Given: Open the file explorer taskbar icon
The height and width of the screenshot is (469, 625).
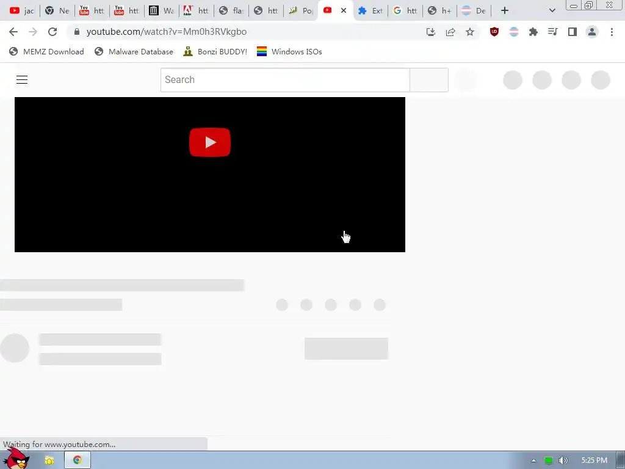Looking at the screenshot, I should click(49, 460).
